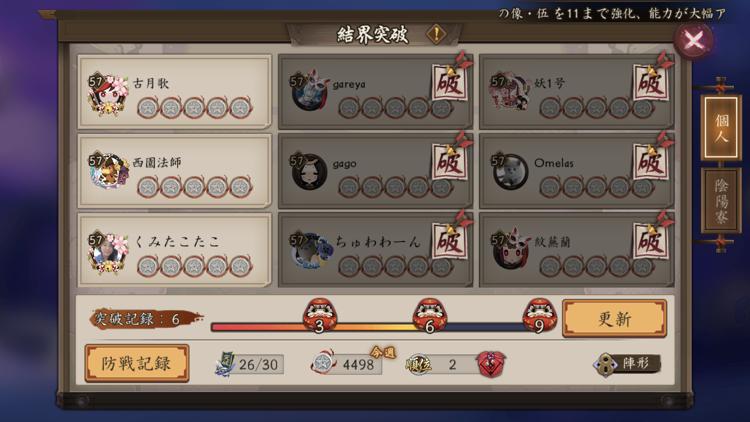This screenshot has width=750, height=422.
Task: Open the red ranking reward pouch icon
Action: 491,364
